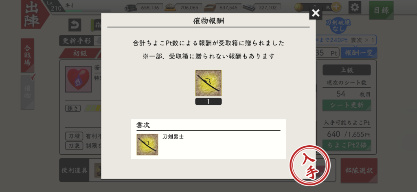Close the 催物報酬 reward dialog
Screen dimensions: 417x192
point(316,13)
